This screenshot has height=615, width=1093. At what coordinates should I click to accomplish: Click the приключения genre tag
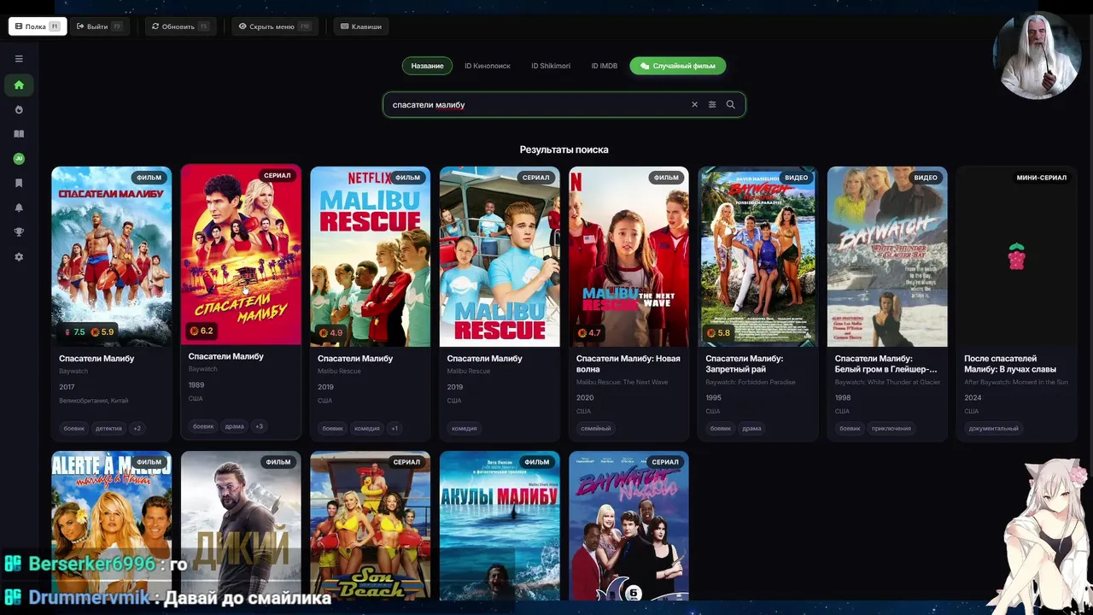(x=891, y=428)
